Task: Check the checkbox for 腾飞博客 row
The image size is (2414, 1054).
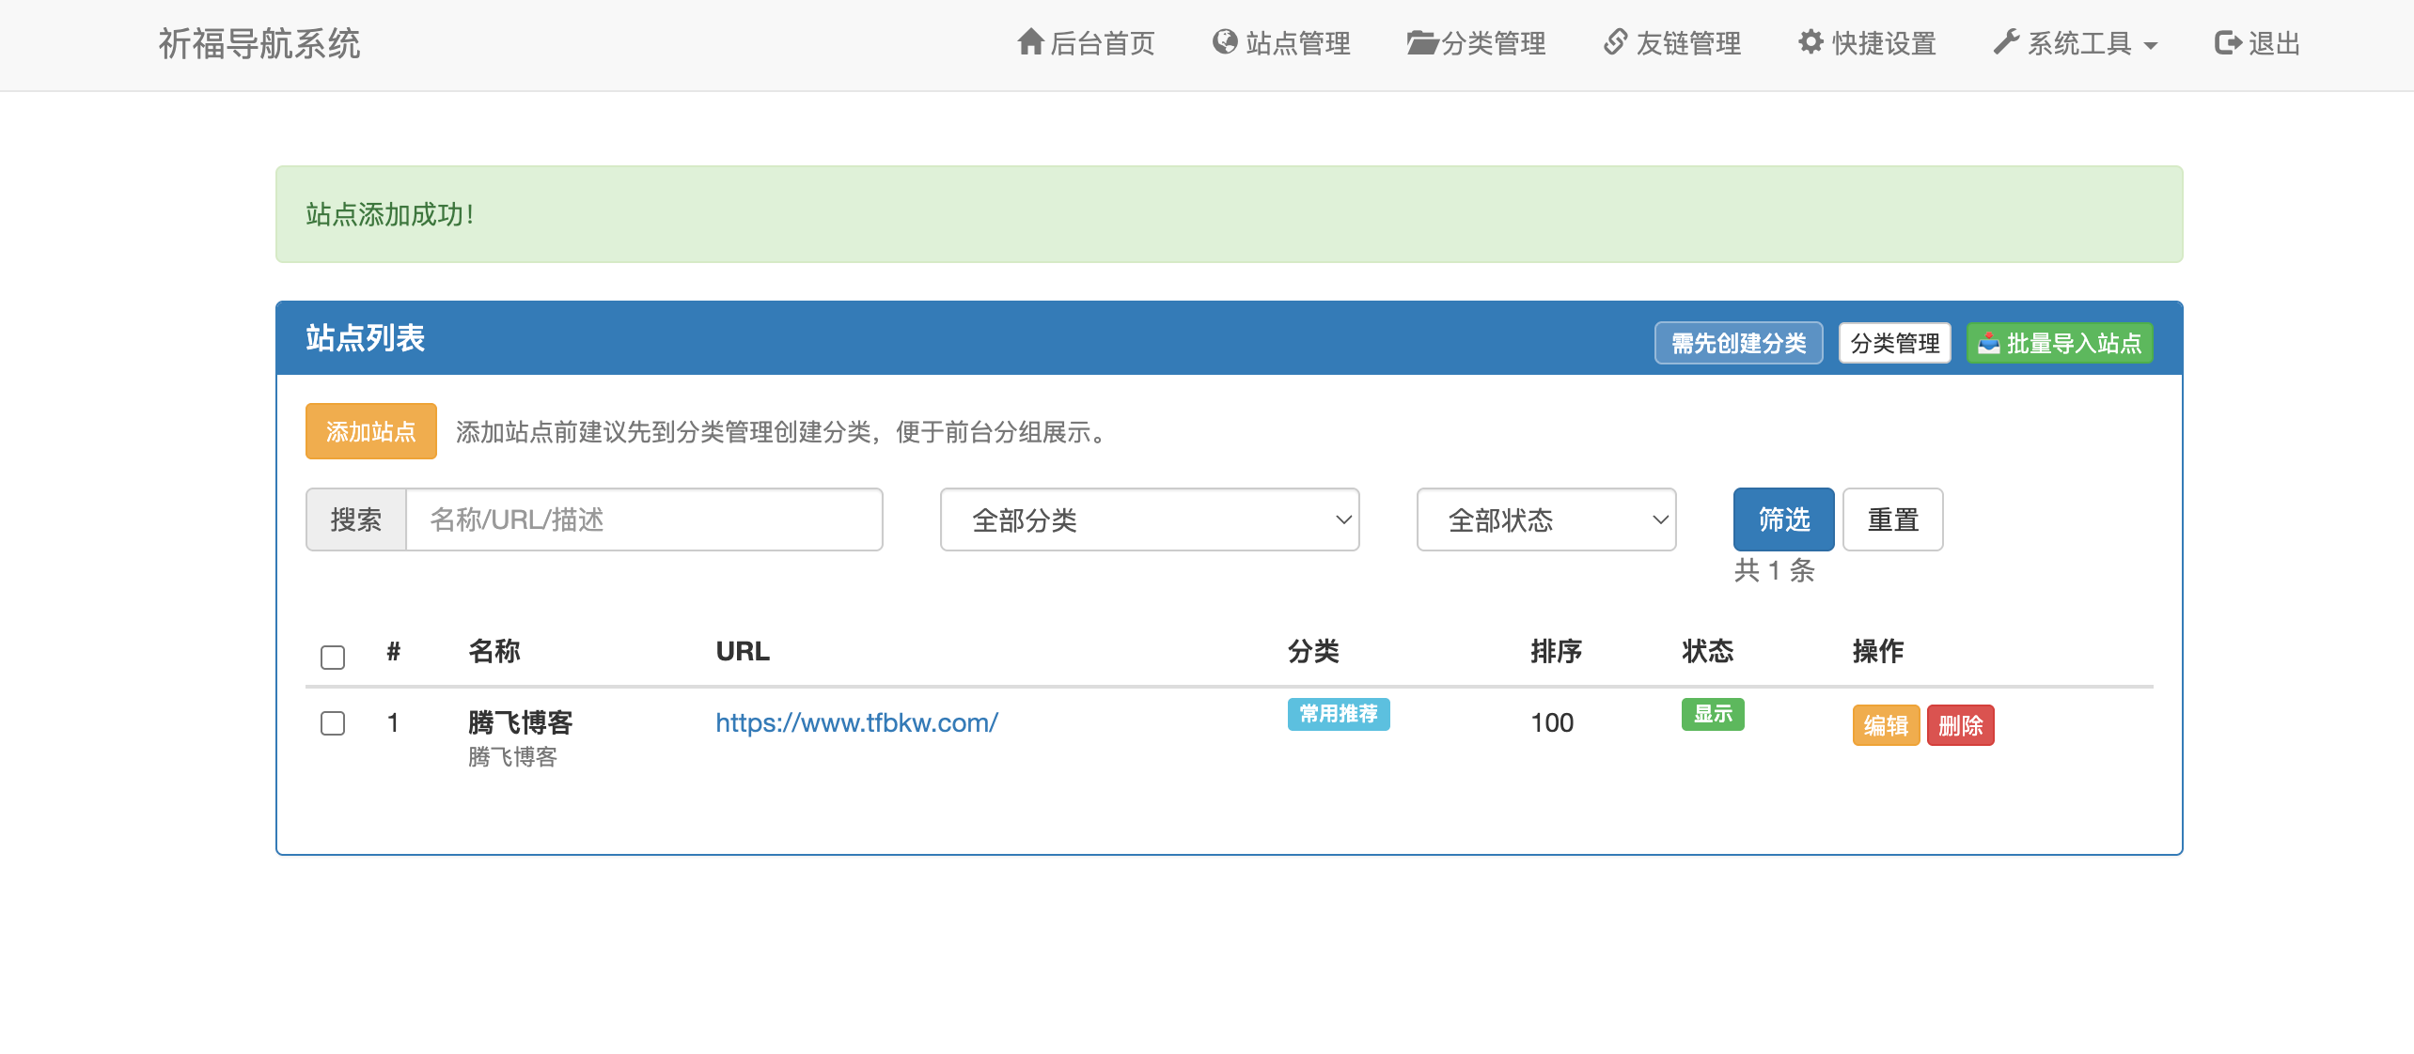Action: click(333, 723)
